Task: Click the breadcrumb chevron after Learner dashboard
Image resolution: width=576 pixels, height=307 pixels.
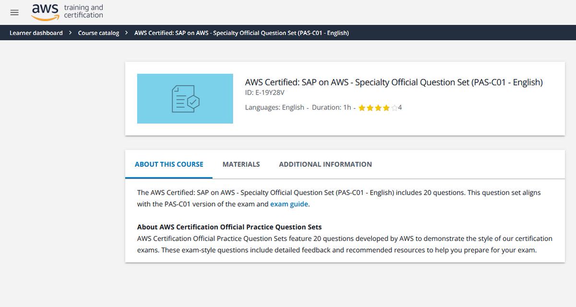Action: (x=70, y=33)
